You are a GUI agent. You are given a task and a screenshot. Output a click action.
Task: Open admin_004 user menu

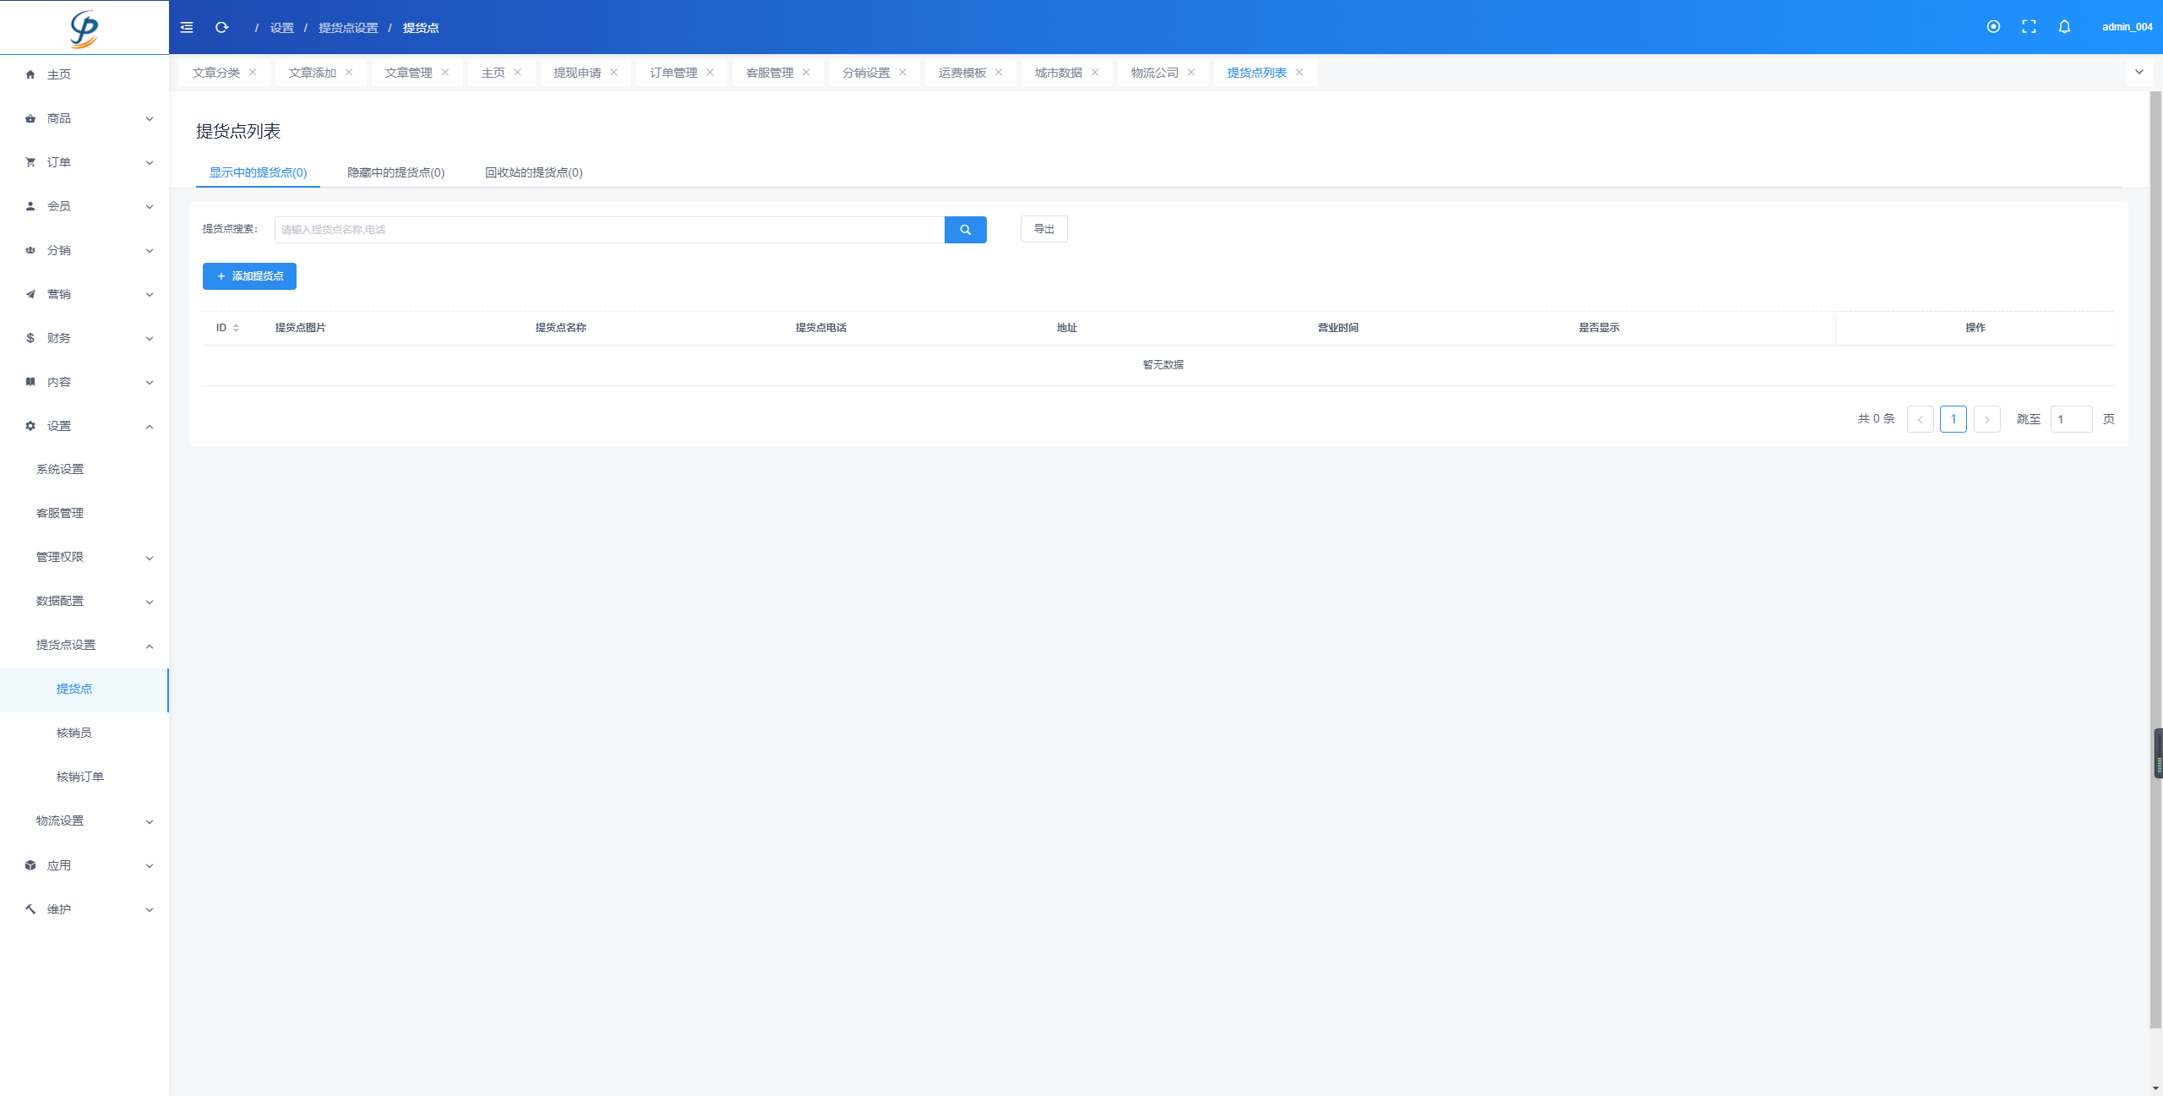pyautogui.click(x=2127, y=27)
